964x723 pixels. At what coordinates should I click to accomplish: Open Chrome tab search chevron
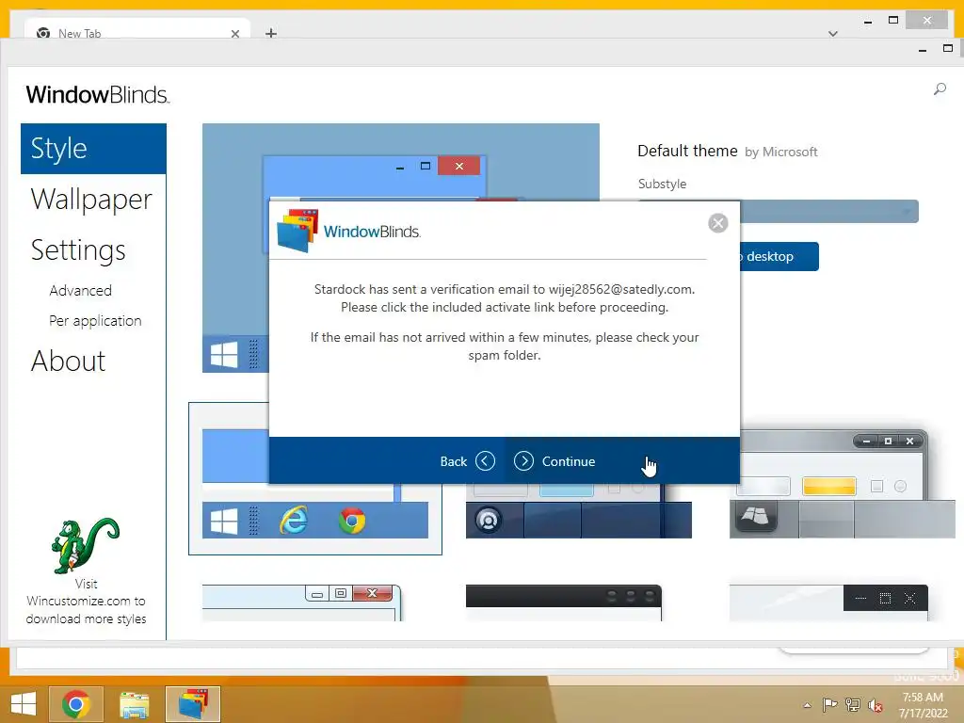[833, 34]
